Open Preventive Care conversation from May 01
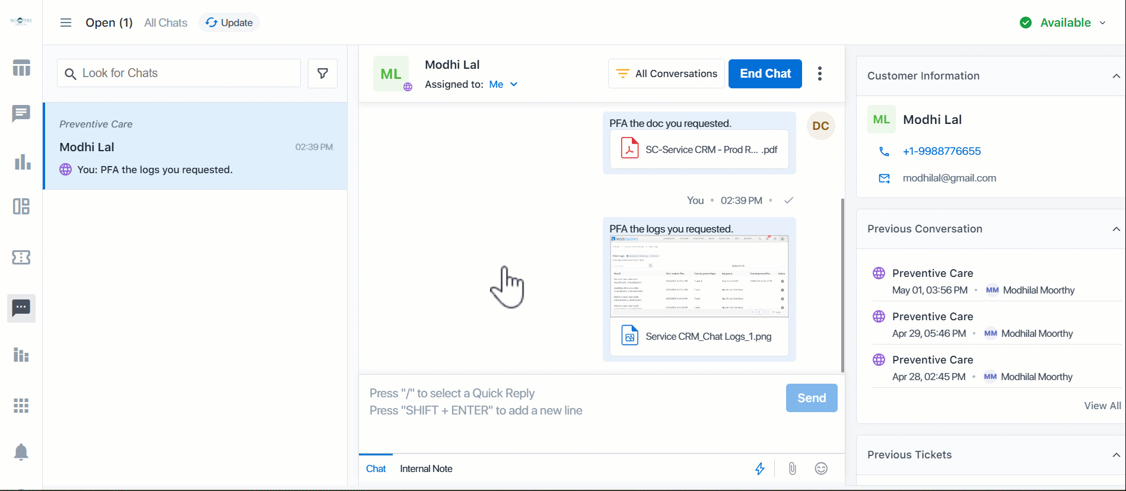The height and width of the screenshot is (491, 1126). (x=997, y=281)
